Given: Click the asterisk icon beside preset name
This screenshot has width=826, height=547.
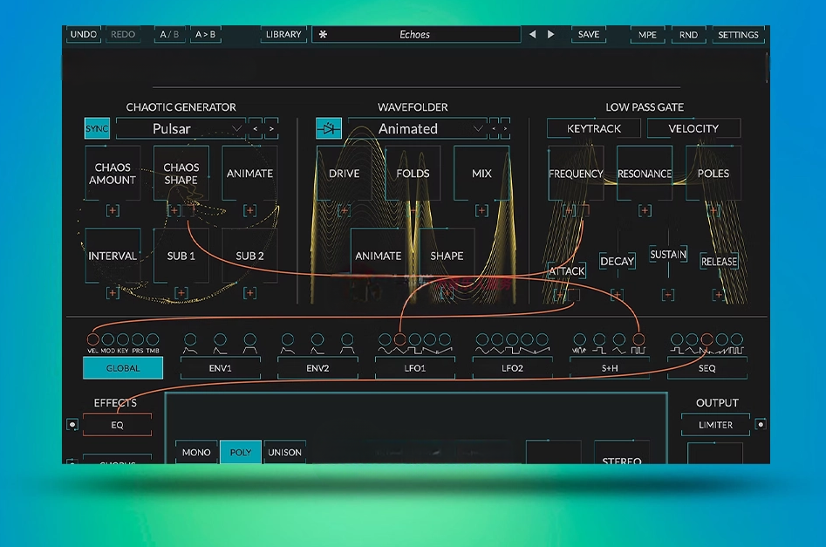Looking at the screenshot, I should [323, 34].
